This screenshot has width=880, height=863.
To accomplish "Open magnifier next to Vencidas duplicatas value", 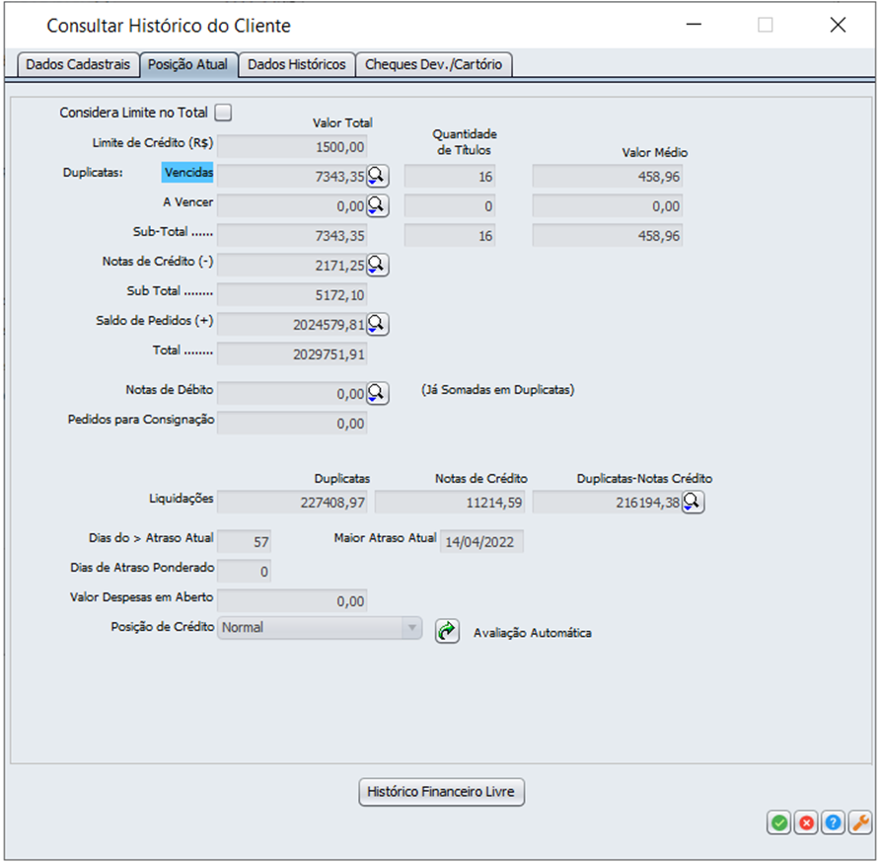I will tap(378, 177).
